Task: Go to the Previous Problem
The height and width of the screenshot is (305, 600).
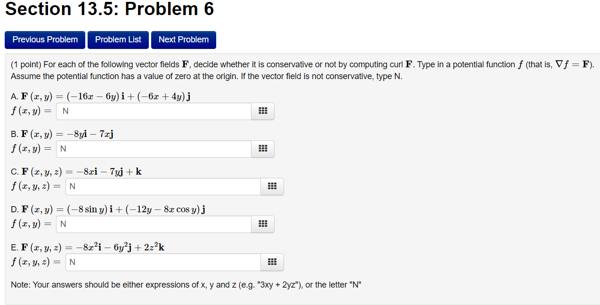Action: 45,40
